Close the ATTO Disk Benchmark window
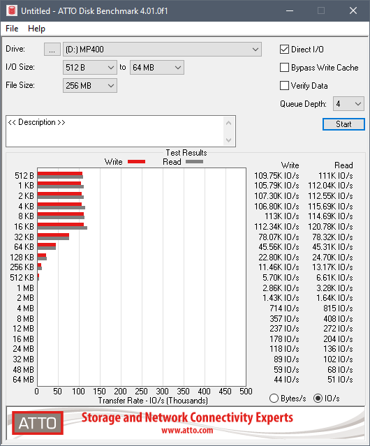Image resolution: width=370 pixels, height=446 pixels. click(x=353, y=10)
